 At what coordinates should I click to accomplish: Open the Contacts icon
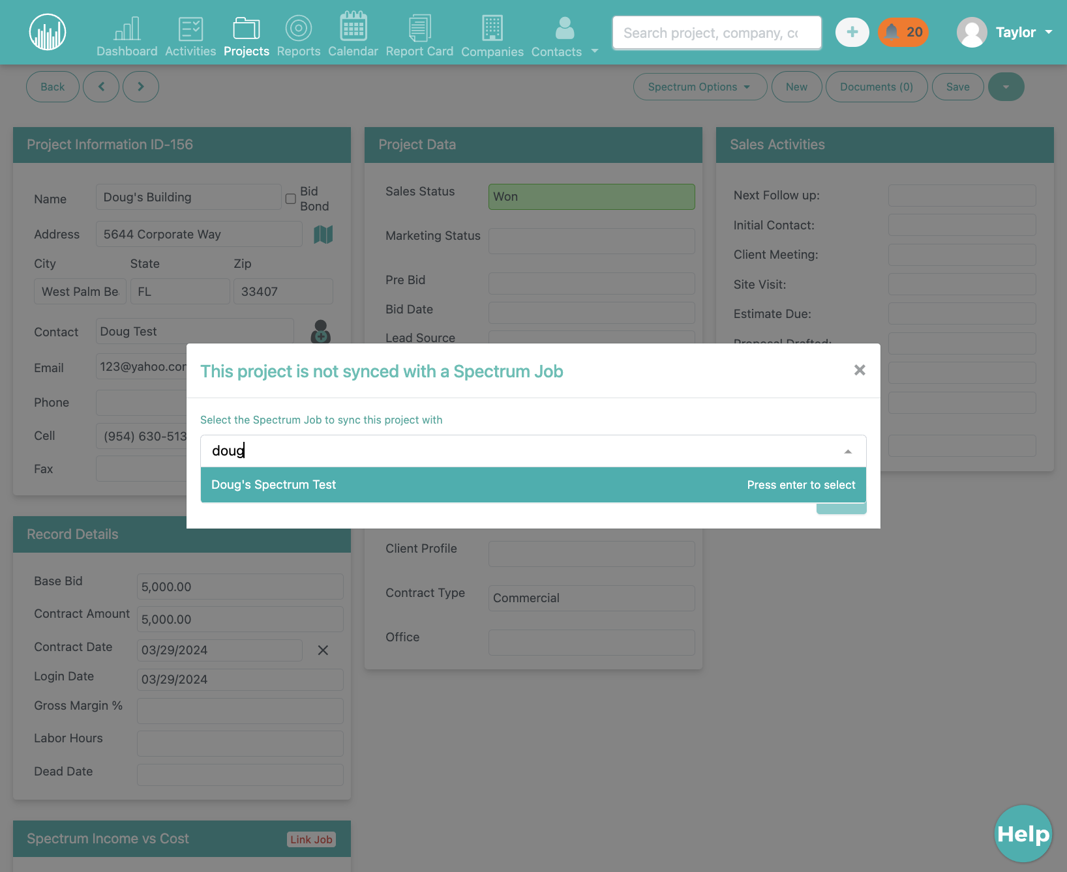pos(565,29)
